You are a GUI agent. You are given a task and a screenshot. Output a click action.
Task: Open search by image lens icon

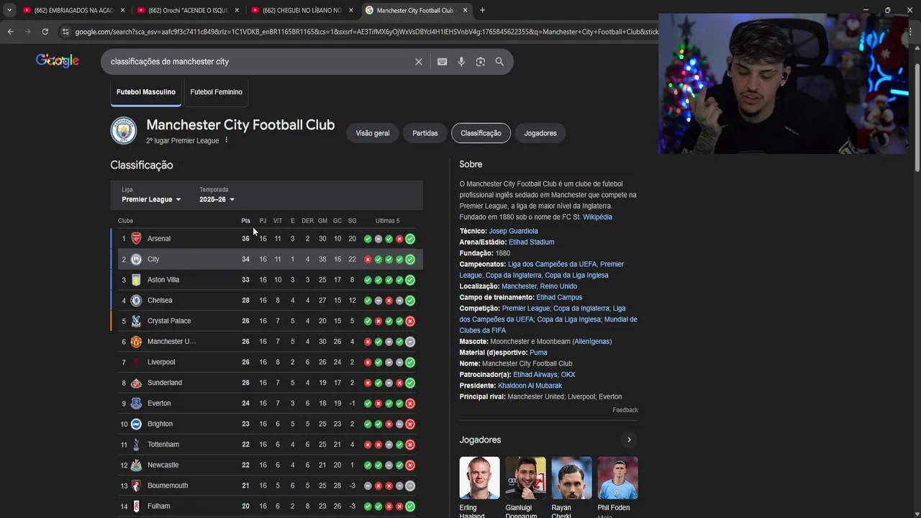click(x=481, y=62)
